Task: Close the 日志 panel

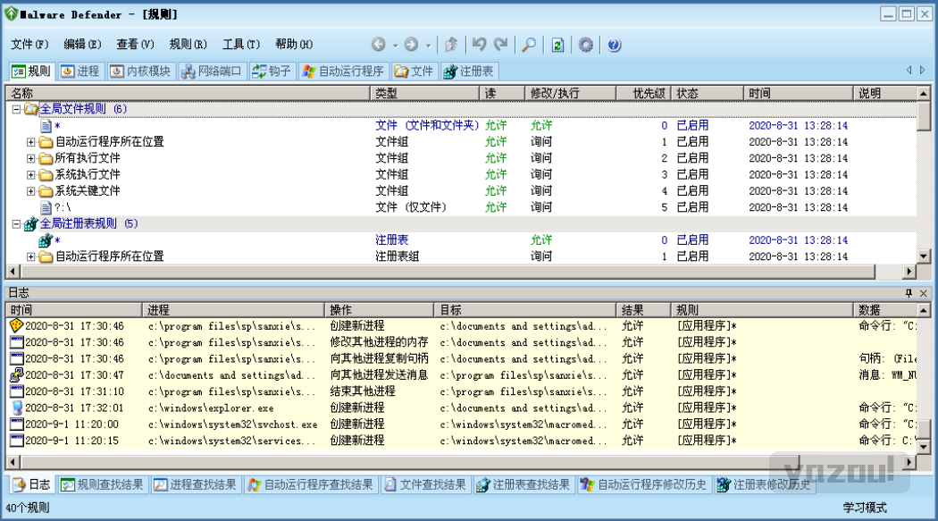Action: click(x=923, y=293)
